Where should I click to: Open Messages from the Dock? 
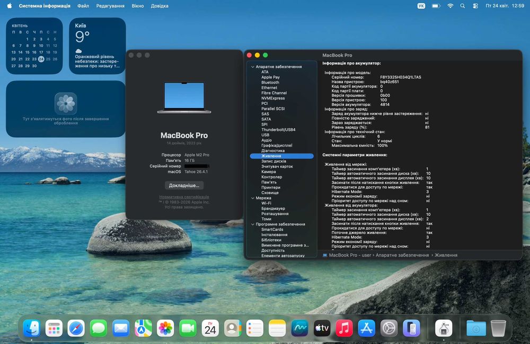tap(99, 328)
